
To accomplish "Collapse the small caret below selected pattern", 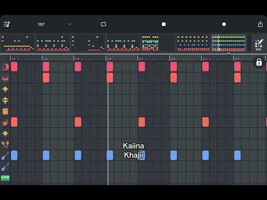I will tap(229, 54).
